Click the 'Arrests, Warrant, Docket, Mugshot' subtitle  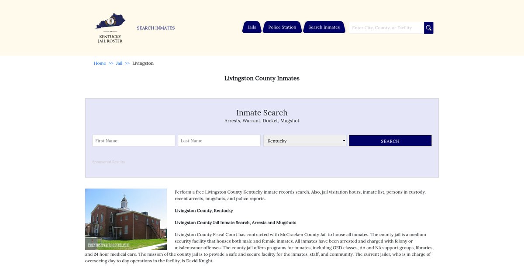point(262,121)
